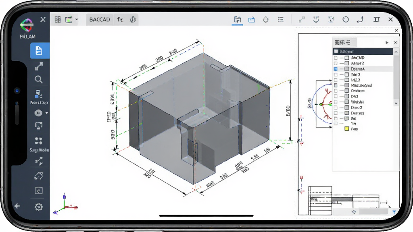Click the circle icon in the top toolbar

coord(346,19)
